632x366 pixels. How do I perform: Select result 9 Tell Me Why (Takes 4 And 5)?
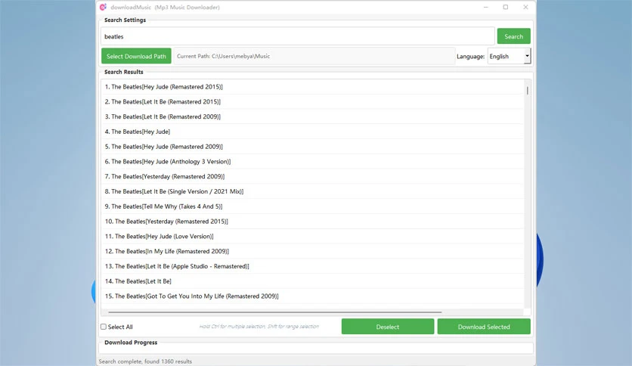pyautogui.click(x=312, y=206)
